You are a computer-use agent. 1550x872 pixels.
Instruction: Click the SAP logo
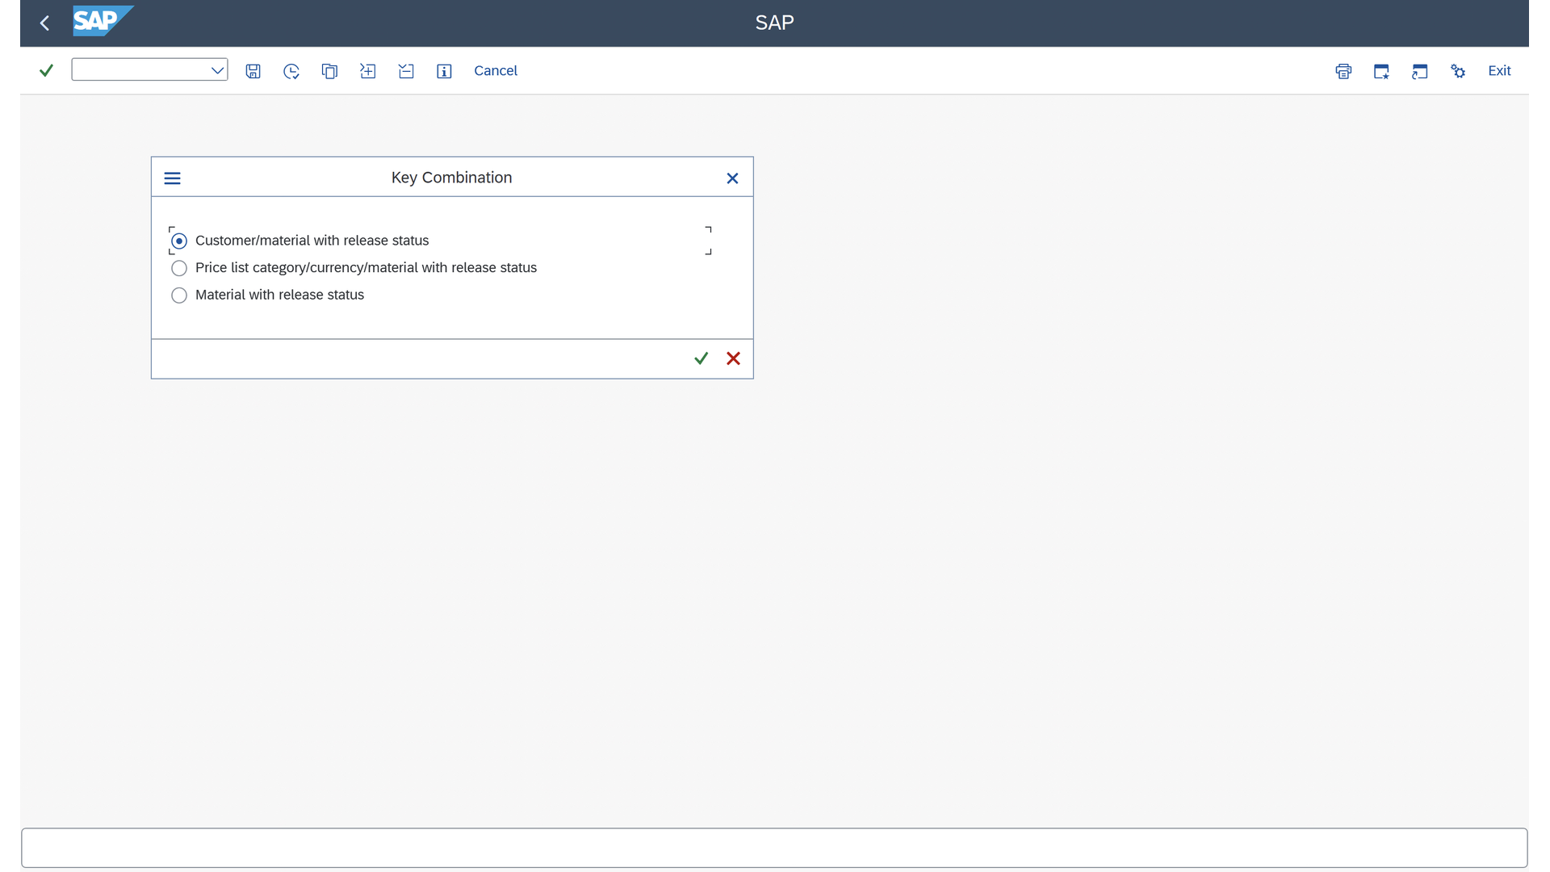coord(103,22)
